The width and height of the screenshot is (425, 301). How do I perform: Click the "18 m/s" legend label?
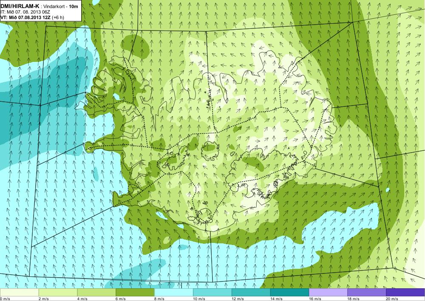click(354, 299)
